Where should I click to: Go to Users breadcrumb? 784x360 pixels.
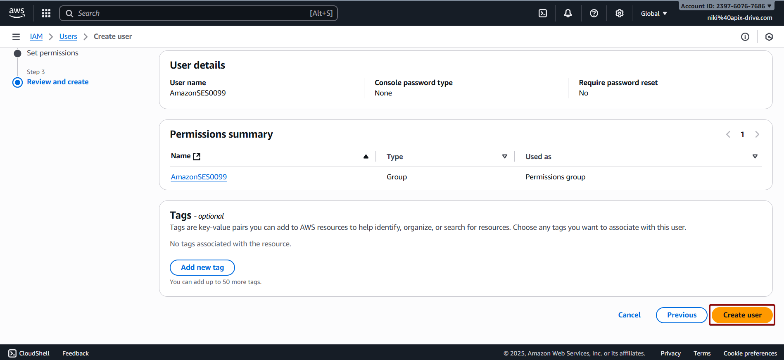(x=68, y=36)
